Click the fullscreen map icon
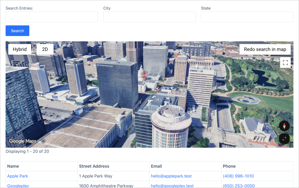 coord(285,63)
